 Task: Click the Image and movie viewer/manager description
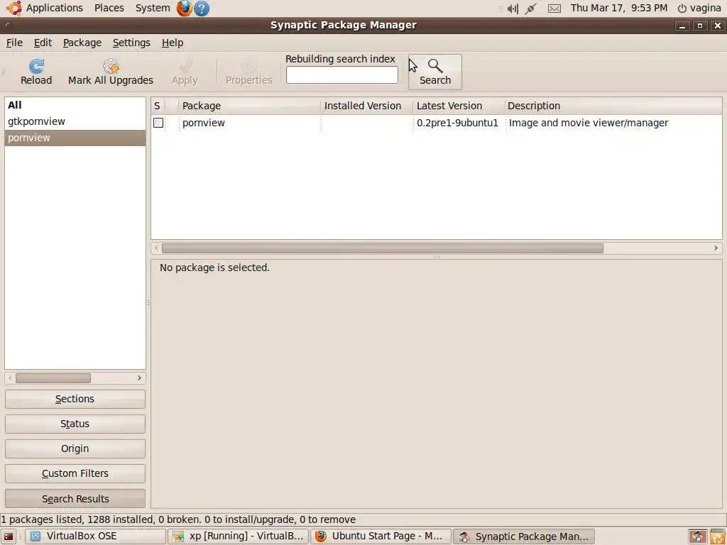[589, 123]
